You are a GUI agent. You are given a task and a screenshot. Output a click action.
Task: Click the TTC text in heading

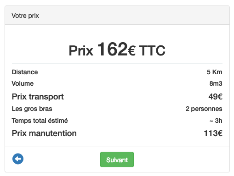point(152,50)
